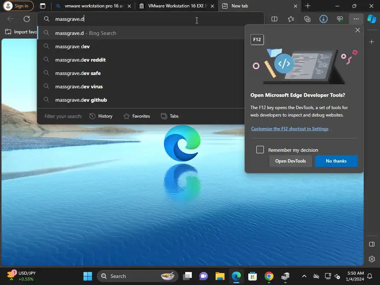Click Open DevTools button
The image size is (380, 285).
pyautogui.click(x=290, y=161)
